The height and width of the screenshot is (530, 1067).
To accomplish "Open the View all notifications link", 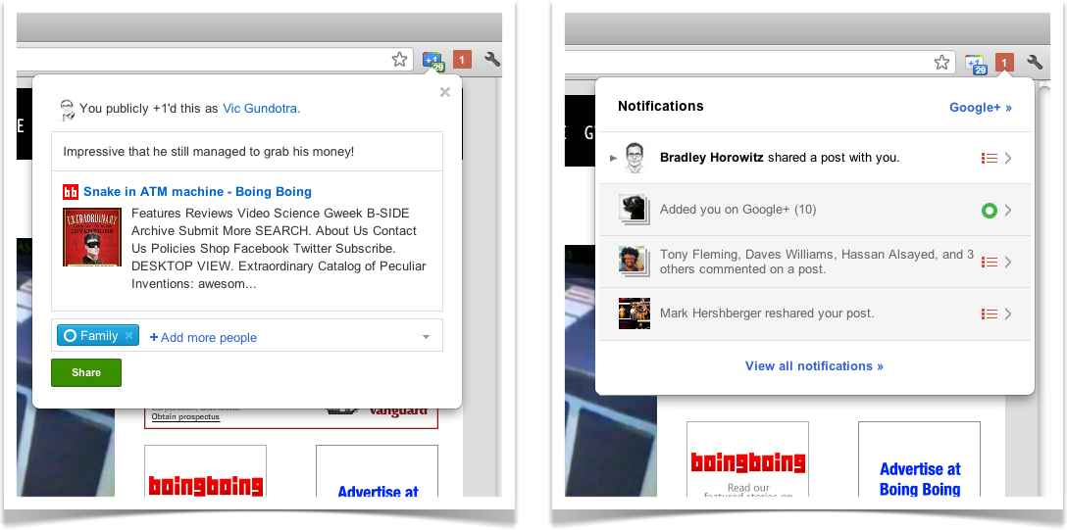I will click(x=814, y=366).
